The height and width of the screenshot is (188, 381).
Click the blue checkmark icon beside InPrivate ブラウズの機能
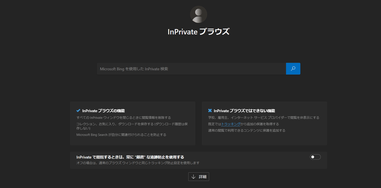pos(78,111)
